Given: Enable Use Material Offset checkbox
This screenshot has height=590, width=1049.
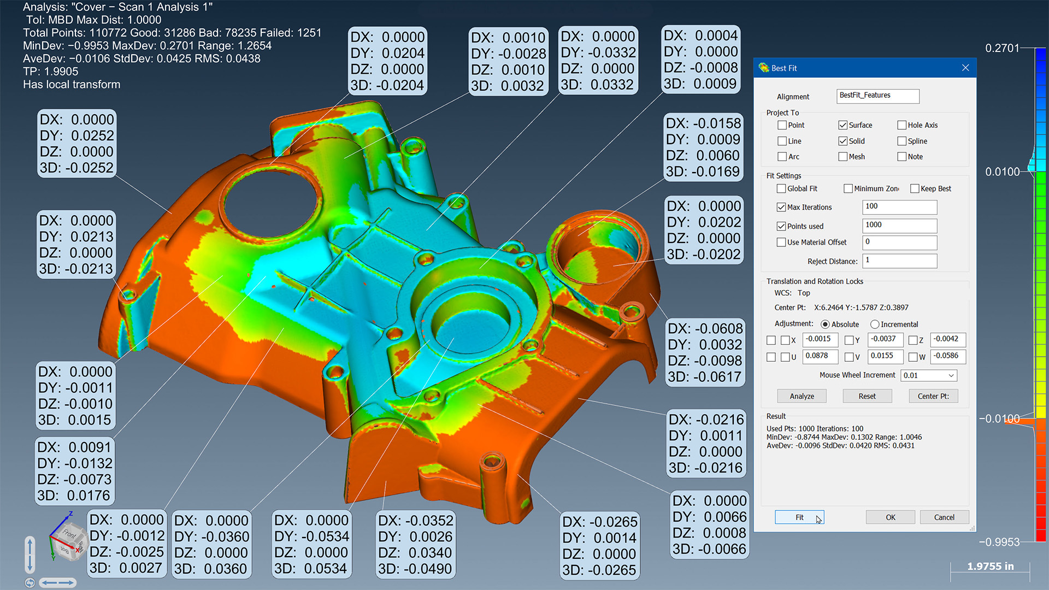Looking at the screenshot, I should (781, 242).
